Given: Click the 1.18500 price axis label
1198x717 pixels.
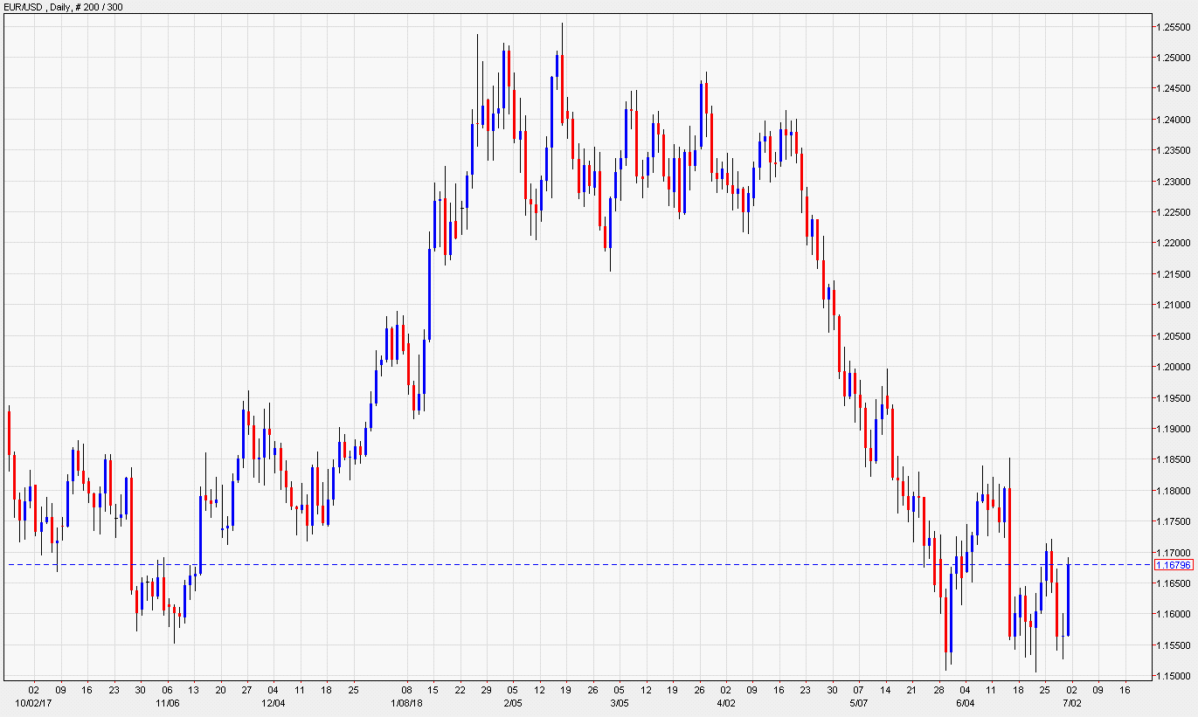Looking at the screenshot, I should coord(1175,460).
